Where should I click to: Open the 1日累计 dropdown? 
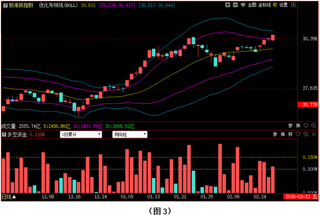80,135
